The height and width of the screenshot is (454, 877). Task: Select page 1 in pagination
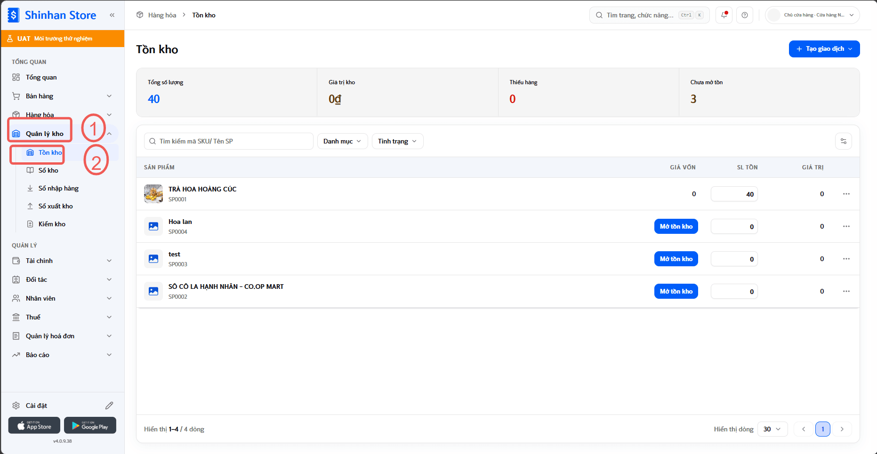click(x=823, y=429)
